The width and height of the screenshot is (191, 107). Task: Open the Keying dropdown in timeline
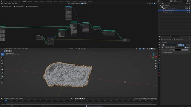tap(12, 99)
